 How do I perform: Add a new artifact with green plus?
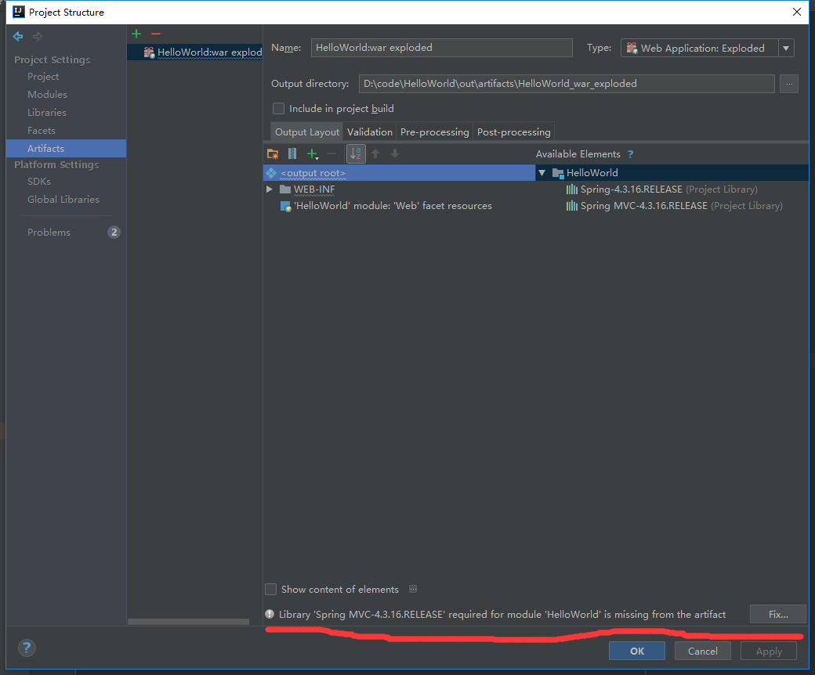tap(136, 34)
